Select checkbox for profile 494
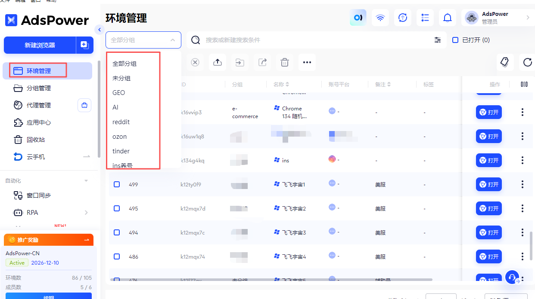This screenshot has height=299, width=535. coord(117,232)
